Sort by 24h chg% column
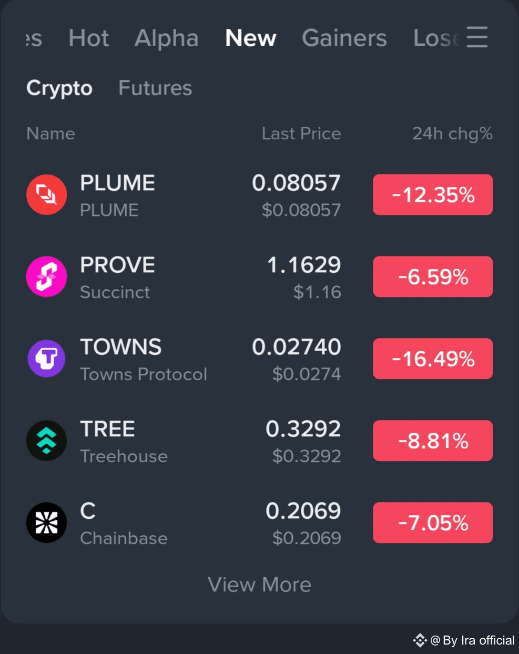 click(452, 134)
